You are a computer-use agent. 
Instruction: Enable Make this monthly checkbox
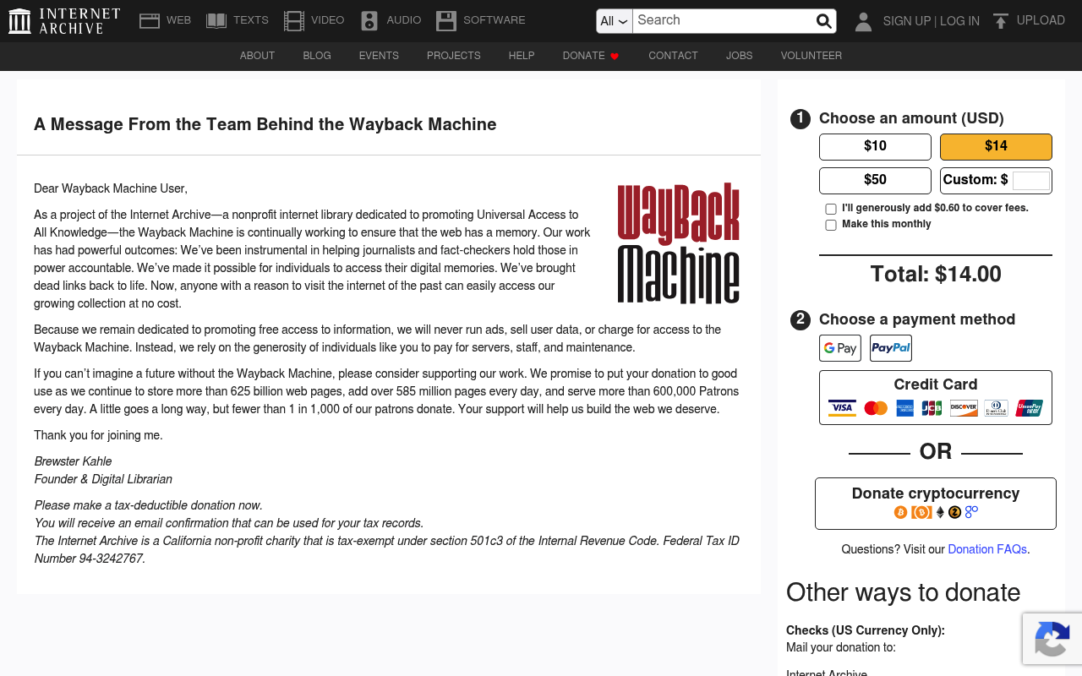pos(831,225)
